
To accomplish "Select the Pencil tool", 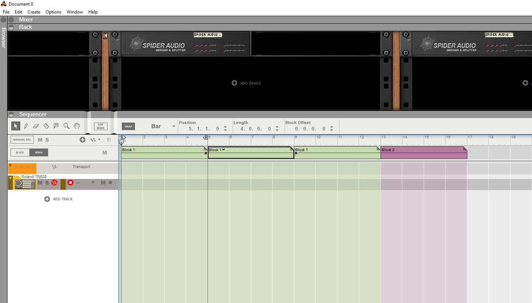I will 26,126.
